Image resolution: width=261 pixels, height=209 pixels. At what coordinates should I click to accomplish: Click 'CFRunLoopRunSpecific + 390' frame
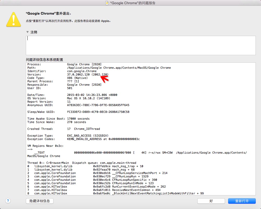[x=134, y=180]
